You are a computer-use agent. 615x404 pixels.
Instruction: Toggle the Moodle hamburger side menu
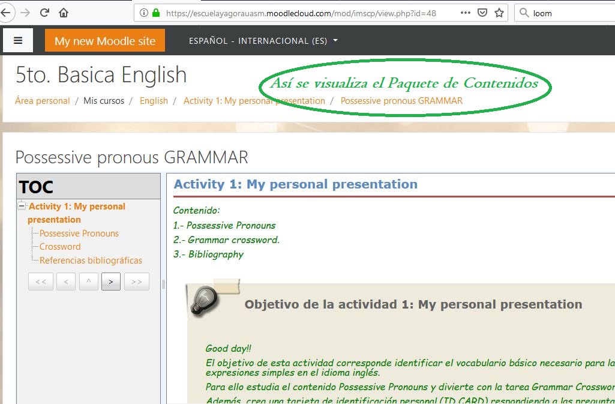point(18,40)
